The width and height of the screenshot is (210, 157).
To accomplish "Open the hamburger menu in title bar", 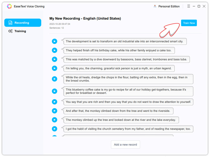I will tap(188, 6).
